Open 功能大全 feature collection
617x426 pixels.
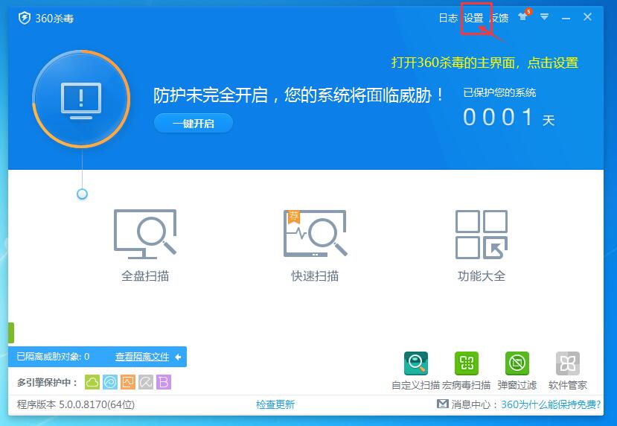coord(482,245)
